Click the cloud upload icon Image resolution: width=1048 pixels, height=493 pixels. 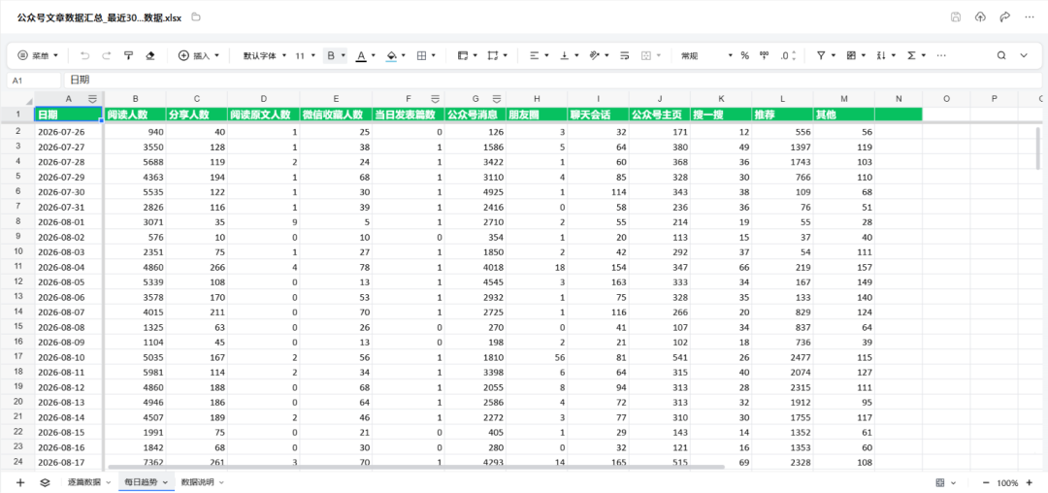(x=980, y=17)
